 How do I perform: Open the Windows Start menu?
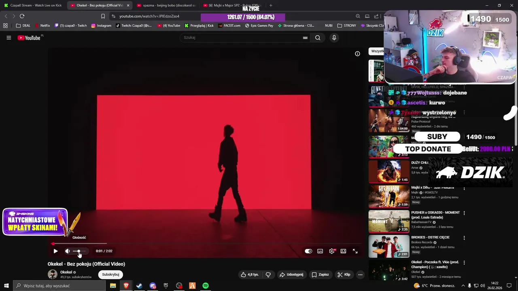[x=6, y=286]
